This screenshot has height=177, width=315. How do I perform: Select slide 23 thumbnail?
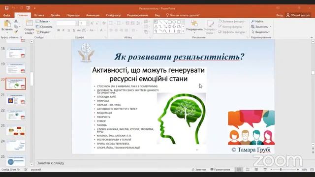16,130
